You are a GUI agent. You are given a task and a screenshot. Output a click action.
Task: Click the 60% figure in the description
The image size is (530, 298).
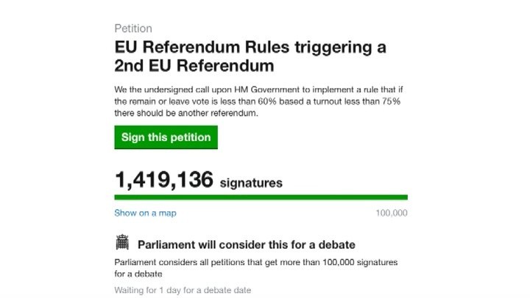[267, 101]
